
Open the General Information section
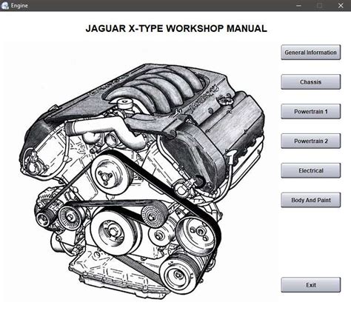(x=311, y=53)
